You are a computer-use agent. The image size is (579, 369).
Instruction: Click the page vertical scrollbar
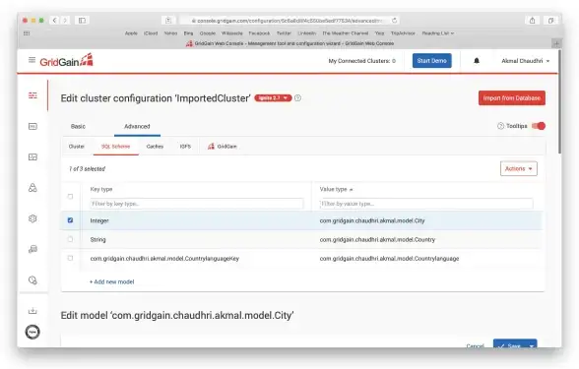point(559,102)
